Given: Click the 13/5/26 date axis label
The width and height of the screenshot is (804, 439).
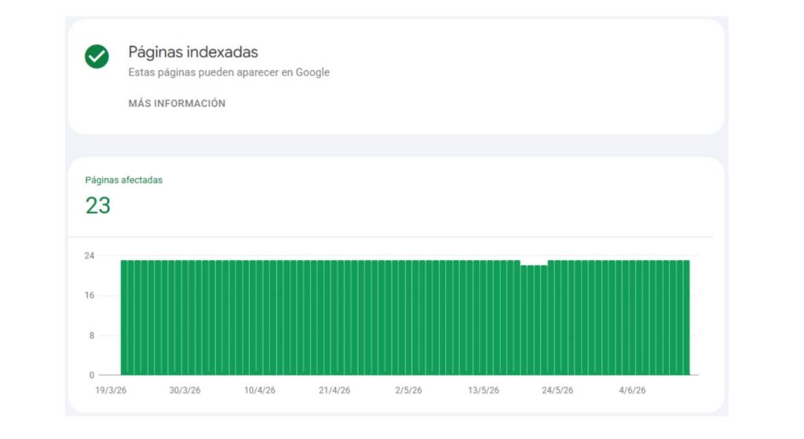Looking at the screenshot, I should (484, 390).
